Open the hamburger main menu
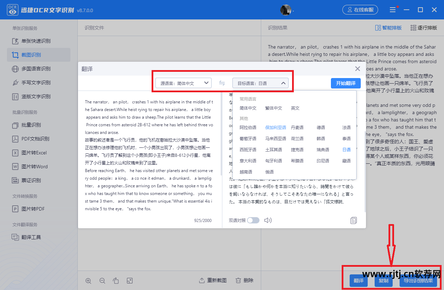This screenshot has height=290, width=444. [393, 10]
